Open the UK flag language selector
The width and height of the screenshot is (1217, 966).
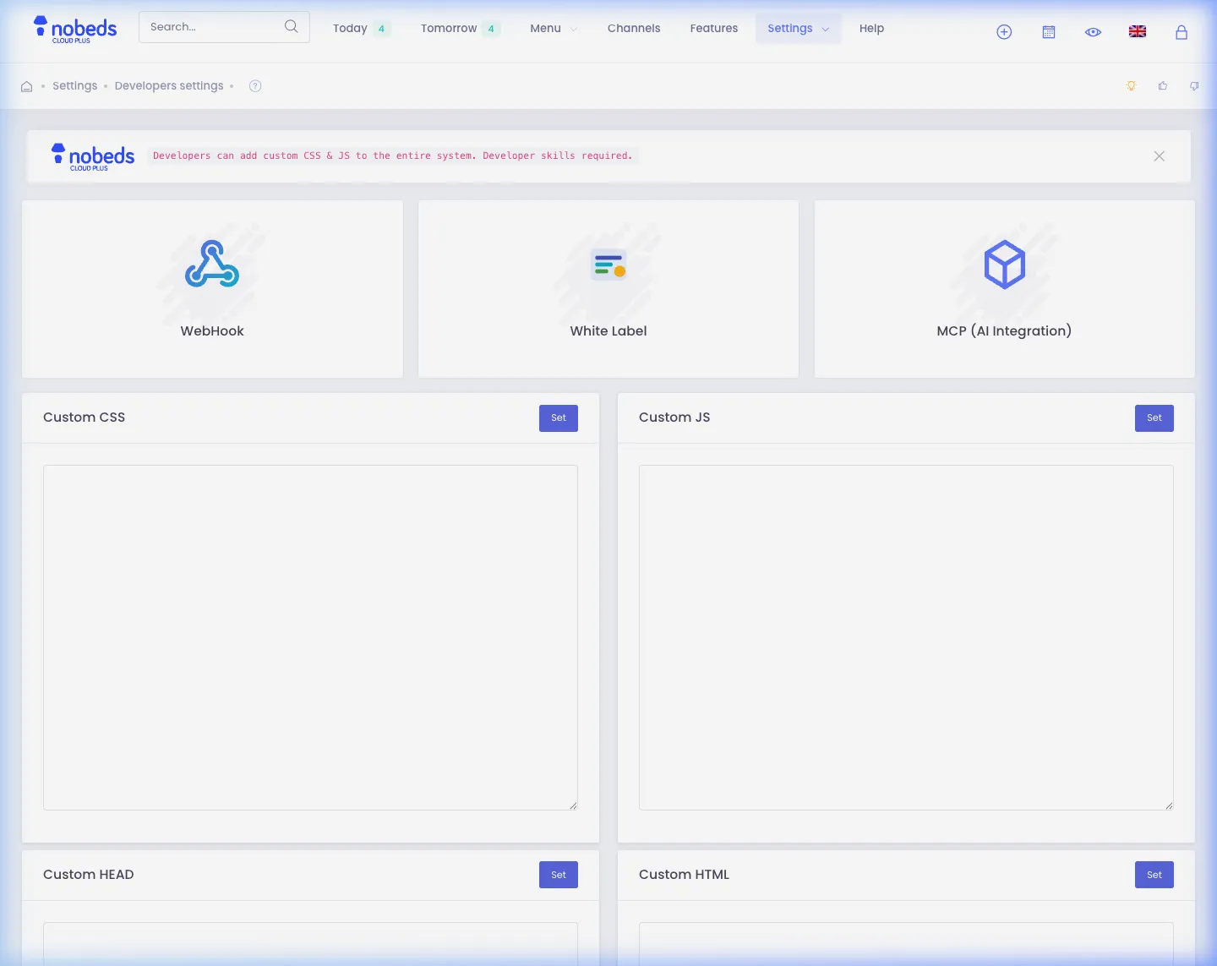(1138, 32)
